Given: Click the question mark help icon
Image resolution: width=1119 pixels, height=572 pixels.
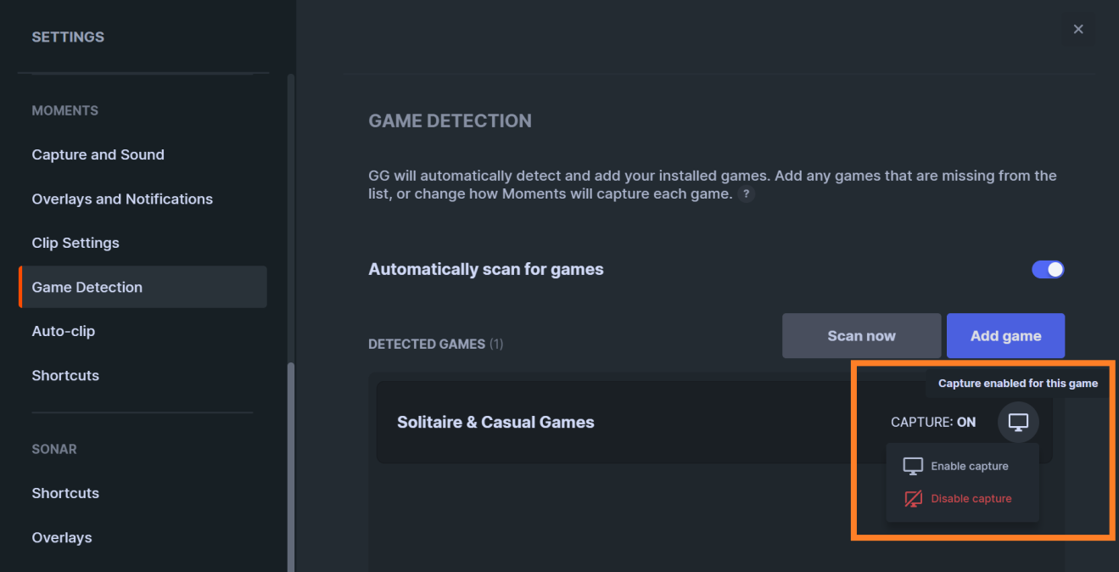Looking at the screenshot, I should click(x=746, y=193).
